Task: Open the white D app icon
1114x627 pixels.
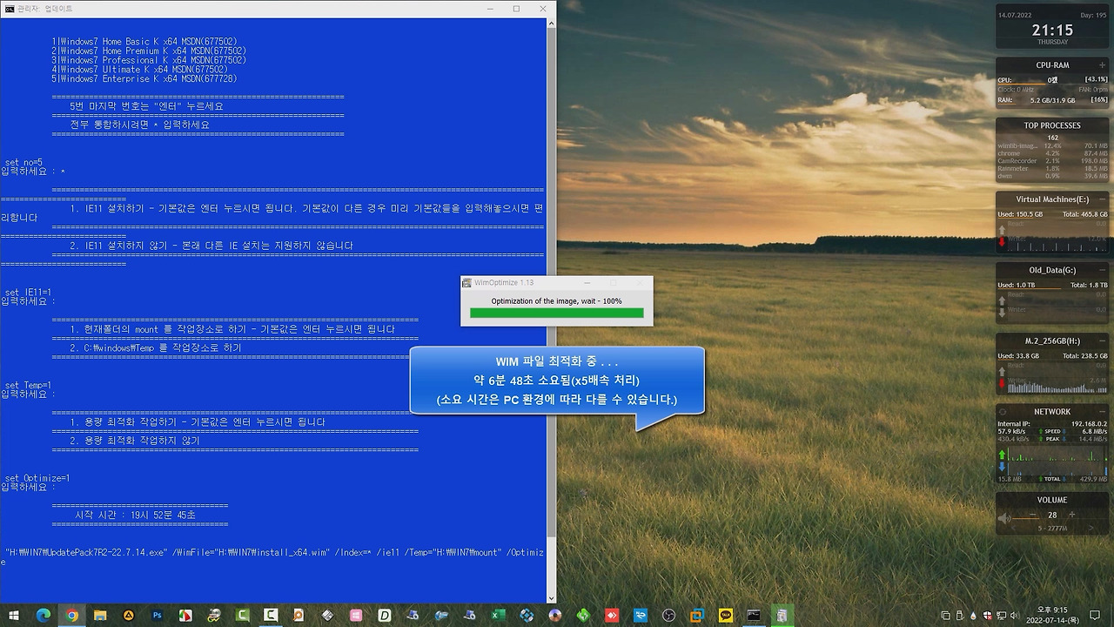Action: (384, 616)
